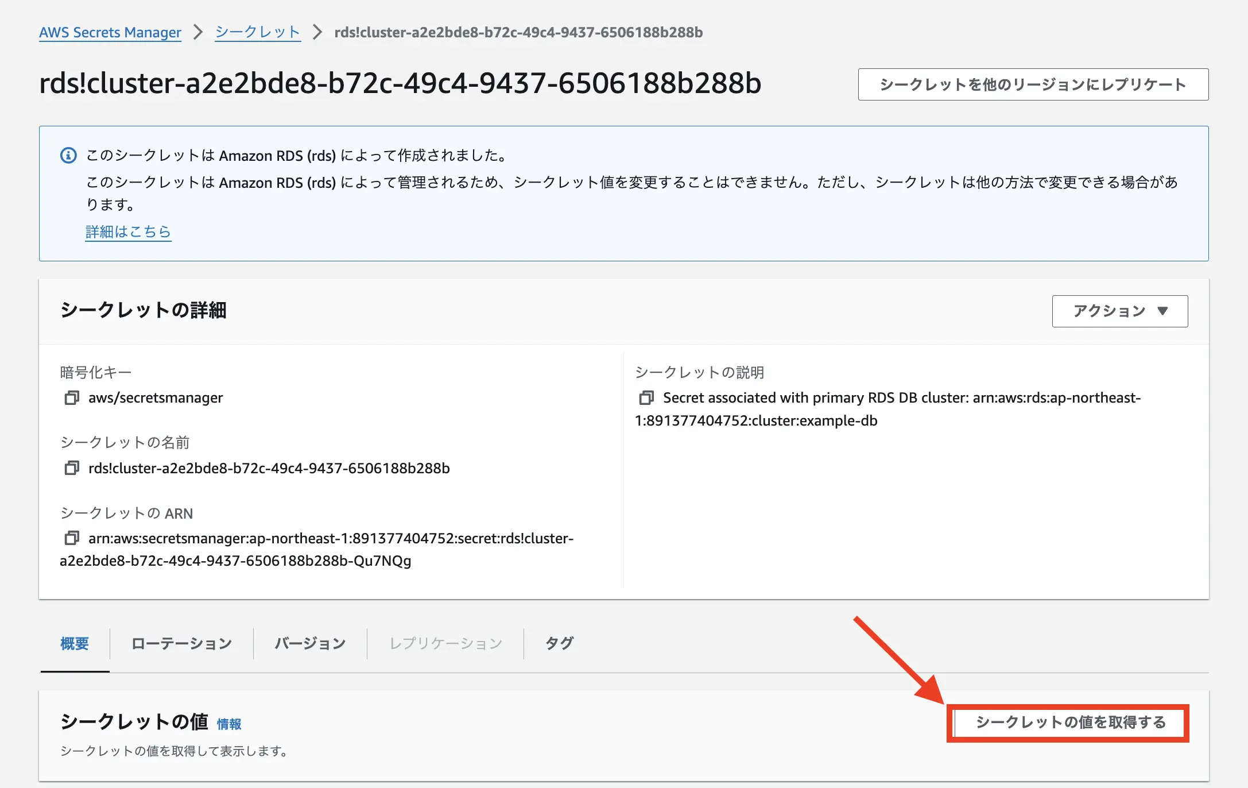This screenshot has width=1248, height=788.
Task: Click シークレットの値を取得する button
Action: (x=1069, y=723)
